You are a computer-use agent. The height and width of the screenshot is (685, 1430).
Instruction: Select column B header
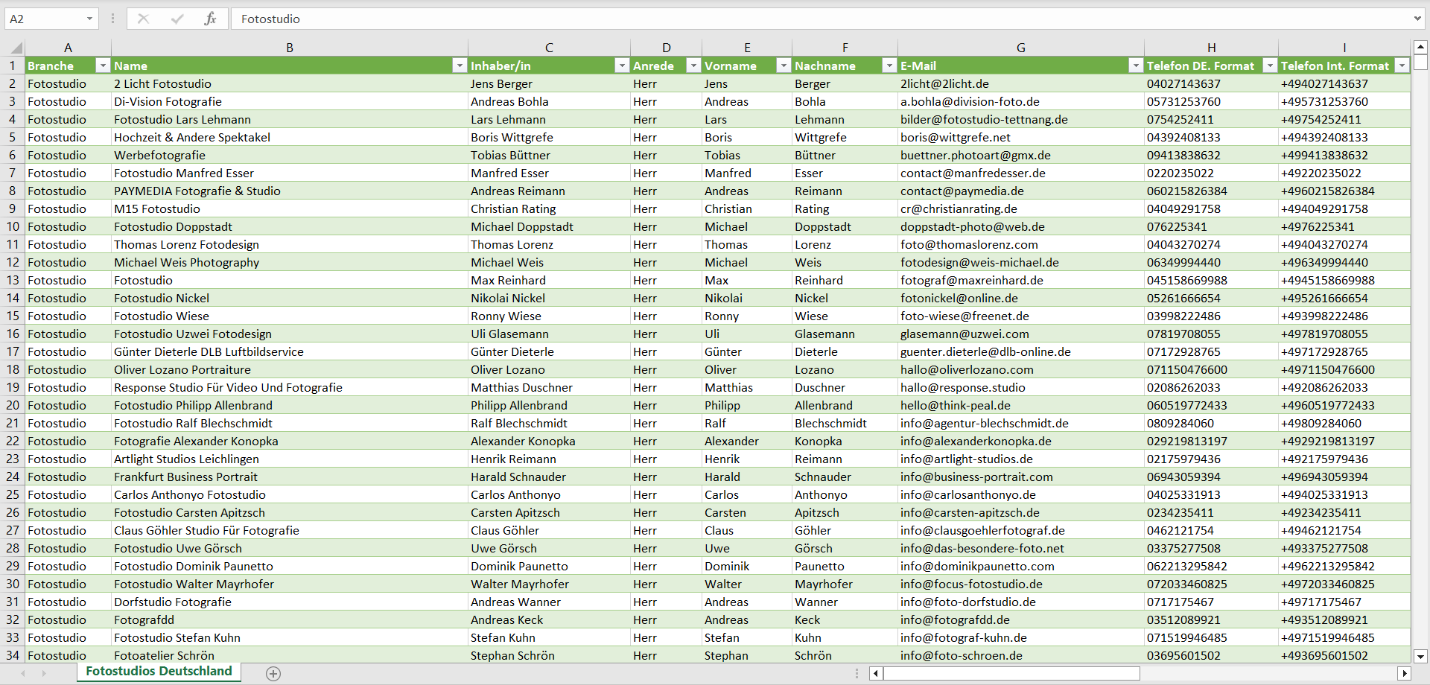click(x=290, y=48)
